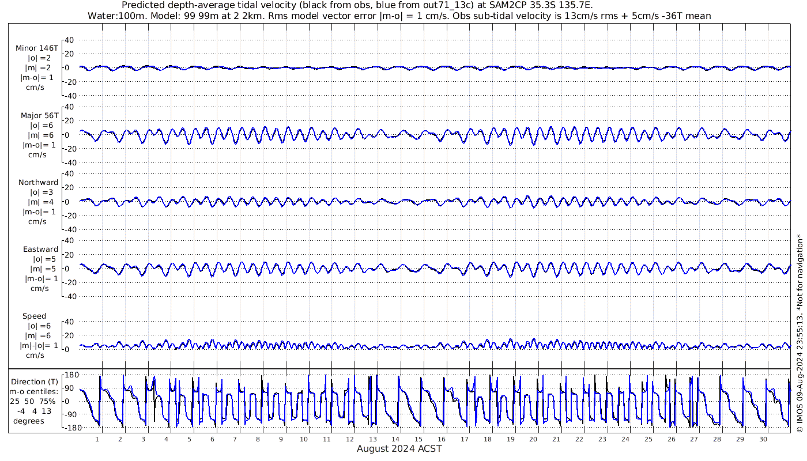Select the 'Speed' panel label
This screenshot has height=461, width=807.
[35, 316]
